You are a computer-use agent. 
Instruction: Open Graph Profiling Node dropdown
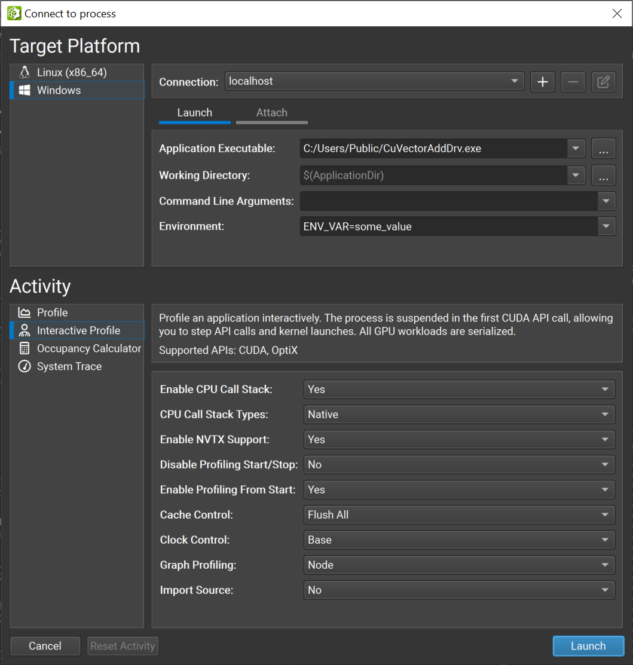459,565
